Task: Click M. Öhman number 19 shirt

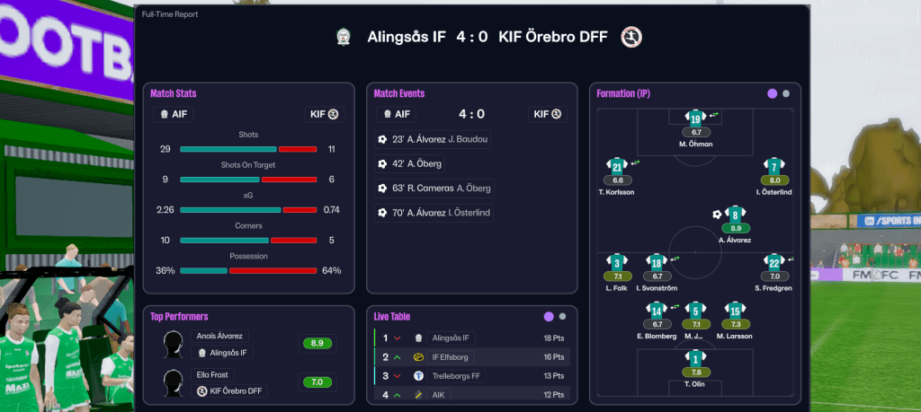Action: pos(694,118)
